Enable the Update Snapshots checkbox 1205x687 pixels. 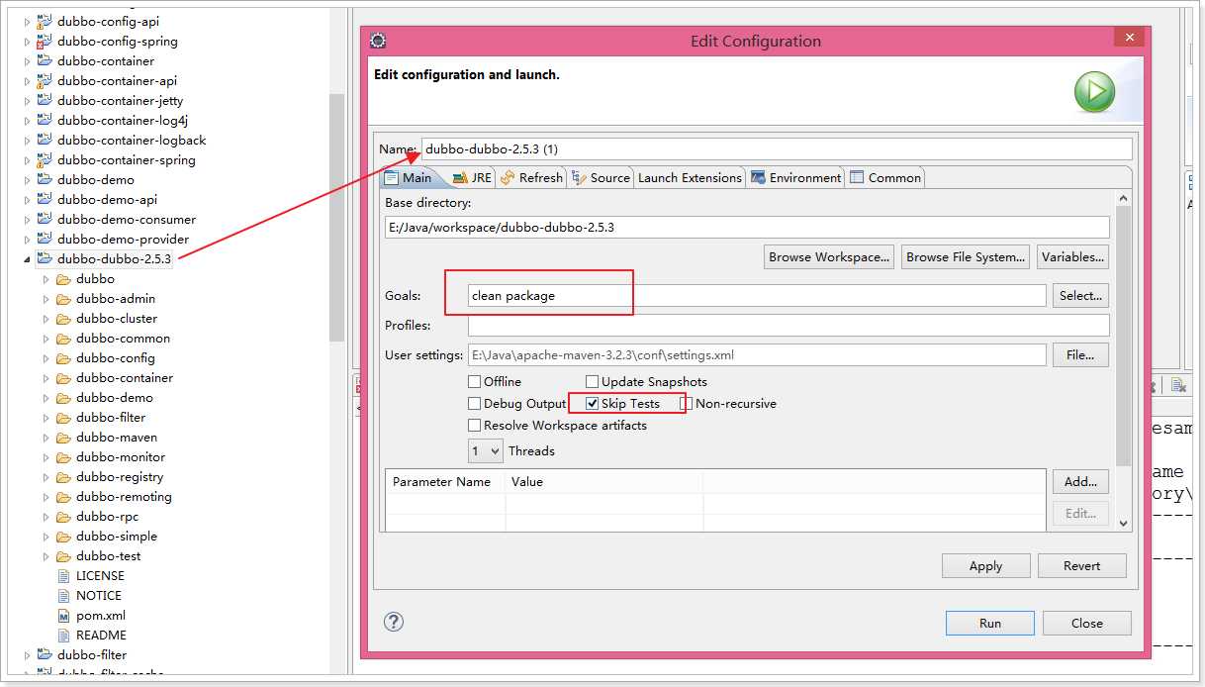tap(593, 381)
